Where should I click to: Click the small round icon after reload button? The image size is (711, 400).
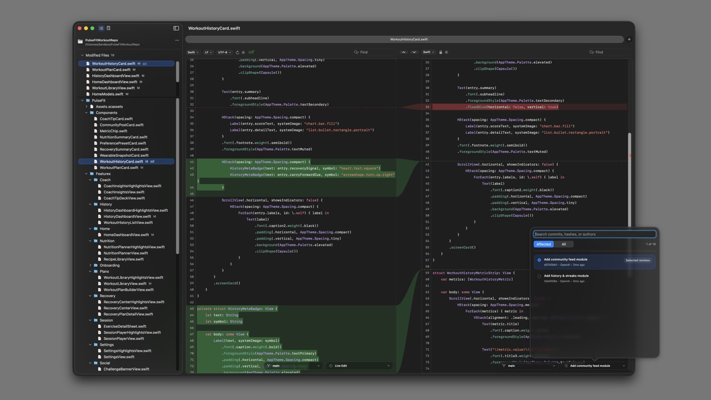pos(243,52)
